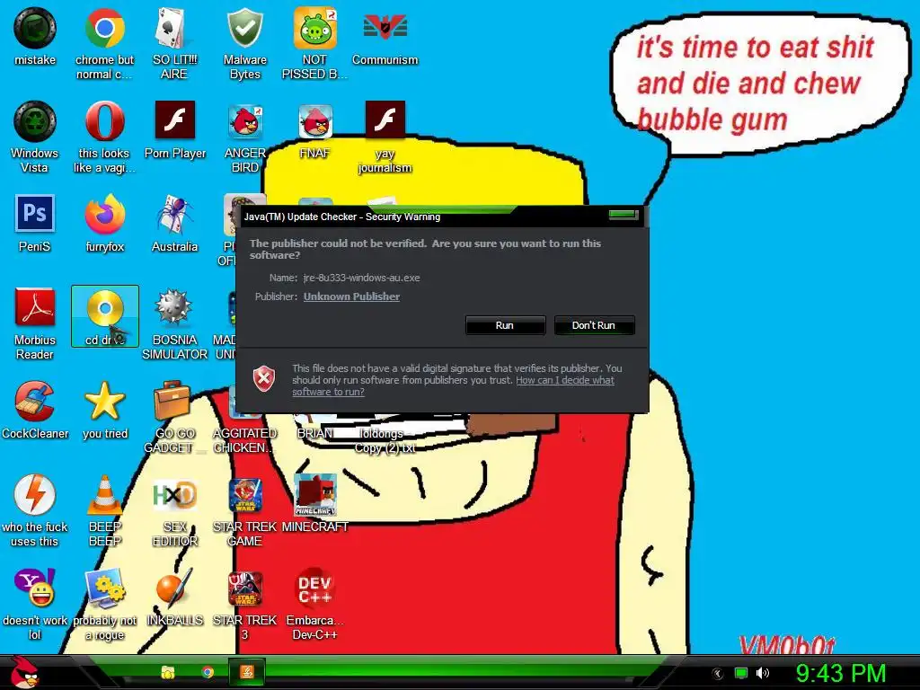Viewport: 920px width, 690px height.
Task: Select the 'cd drive' disc icon
Action: point(105,316)
